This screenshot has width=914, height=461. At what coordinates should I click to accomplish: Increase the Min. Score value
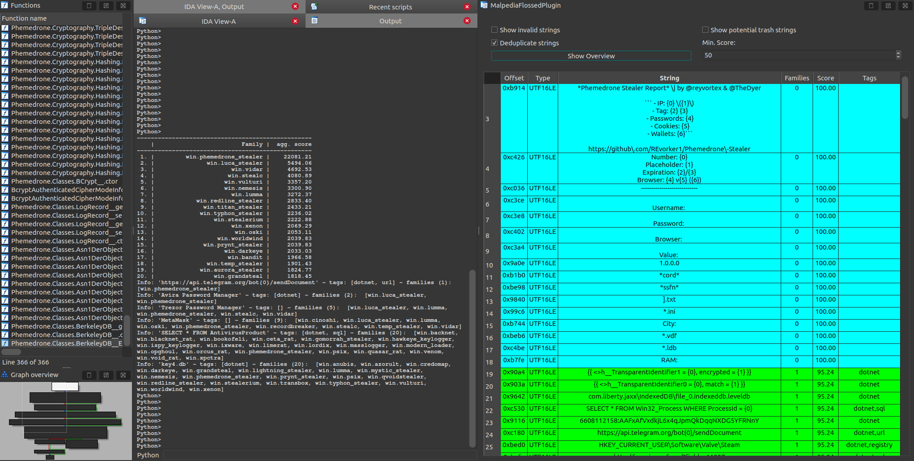click(898, 53)
